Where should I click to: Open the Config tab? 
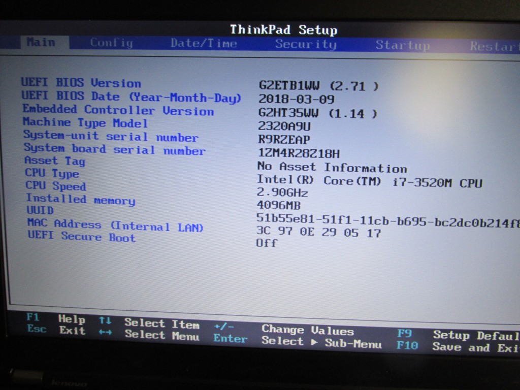tap(111, 43)
